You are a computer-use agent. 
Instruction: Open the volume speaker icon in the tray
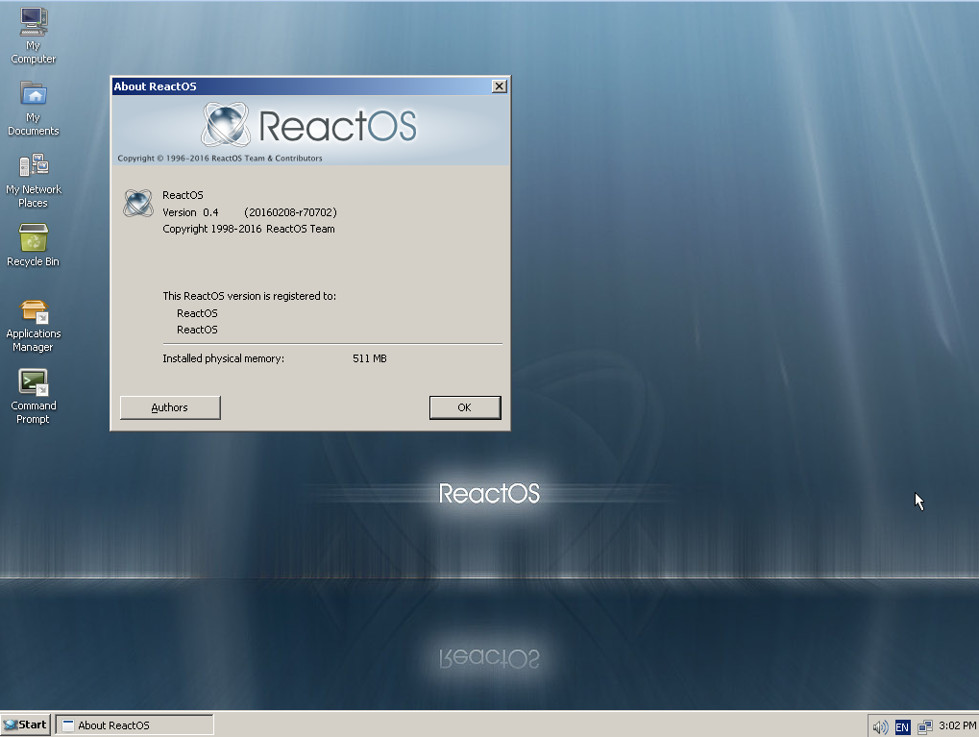click(879, 726)
